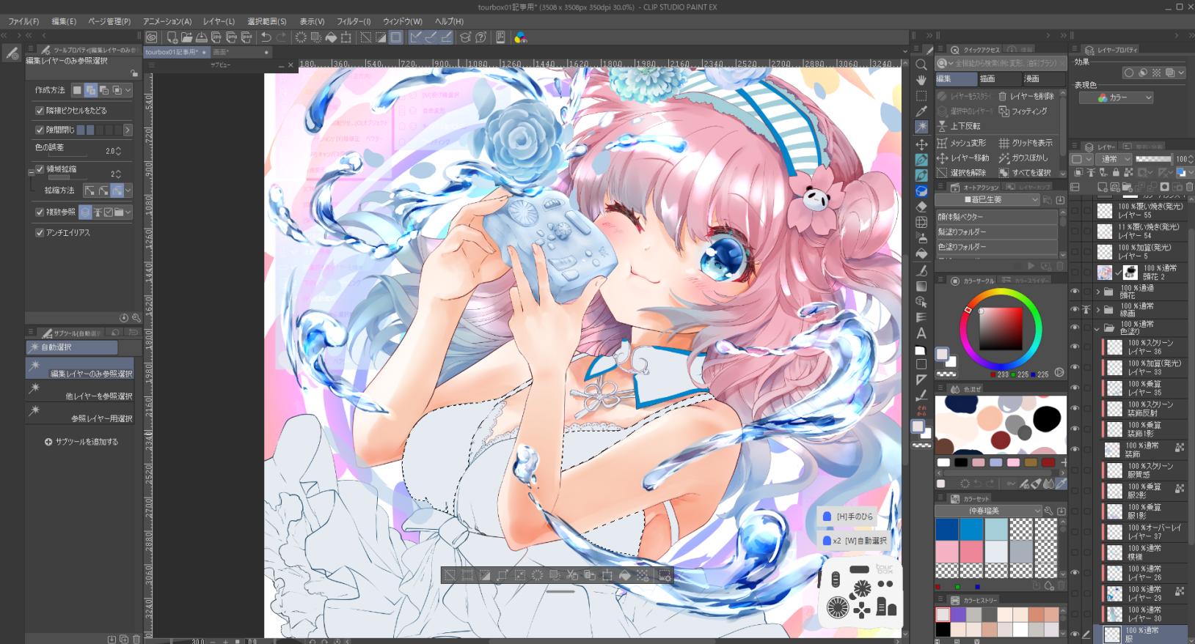Screen dimensions: 1195x644
Task: Select 他レイヤーを参照選択 sub tool
Action: pyautogui.click(x=80, y=392)
